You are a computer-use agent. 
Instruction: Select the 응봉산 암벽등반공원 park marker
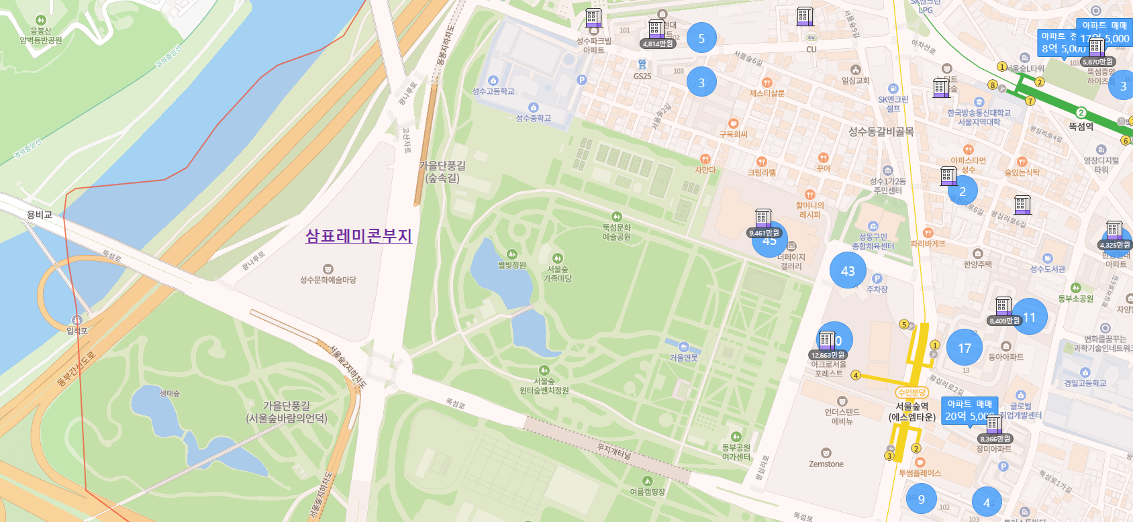[40, 20]
